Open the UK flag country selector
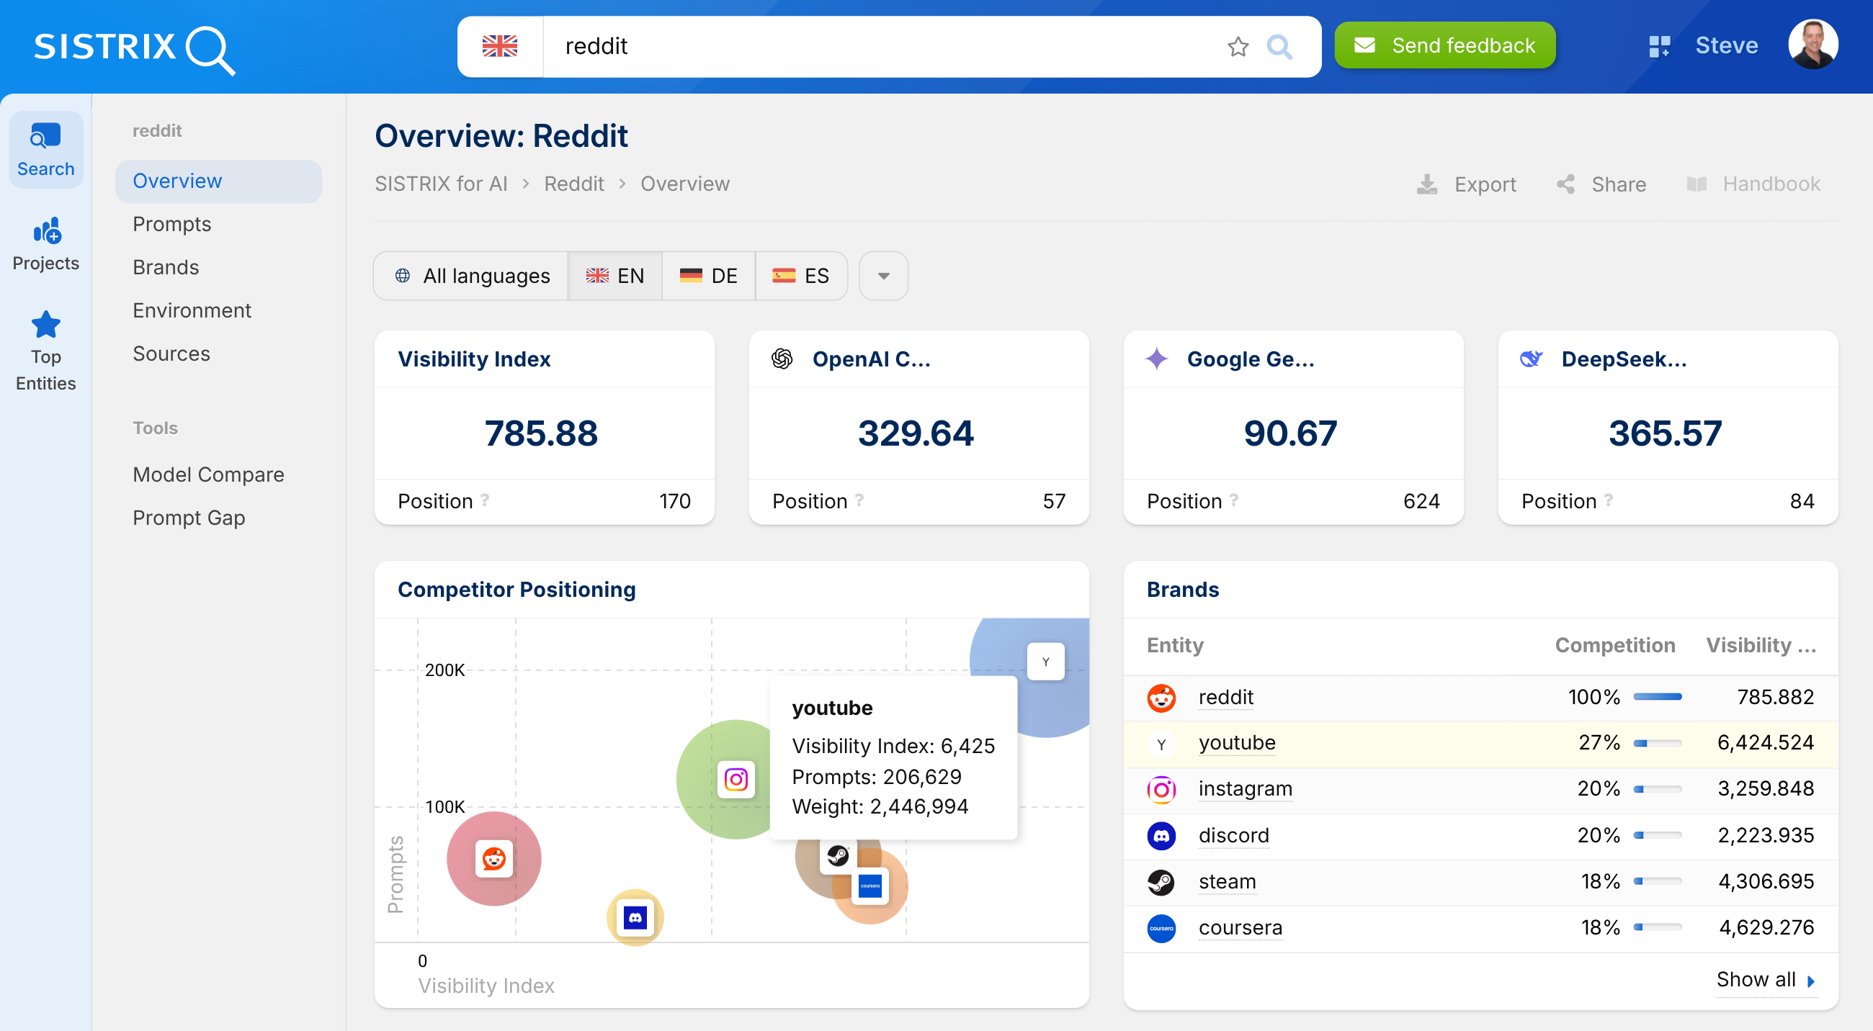This screenshot has height=1031, width=1873. [x=500, y=47]
